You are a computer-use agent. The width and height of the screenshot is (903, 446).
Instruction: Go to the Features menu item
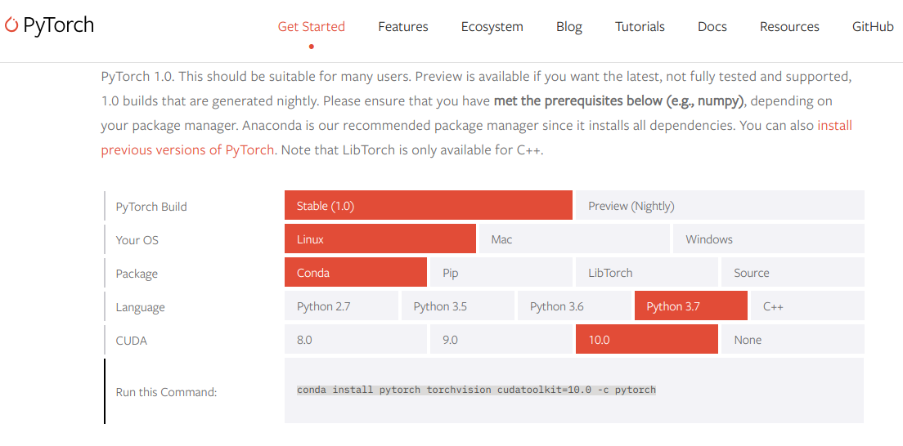click(x=402, y=27)
